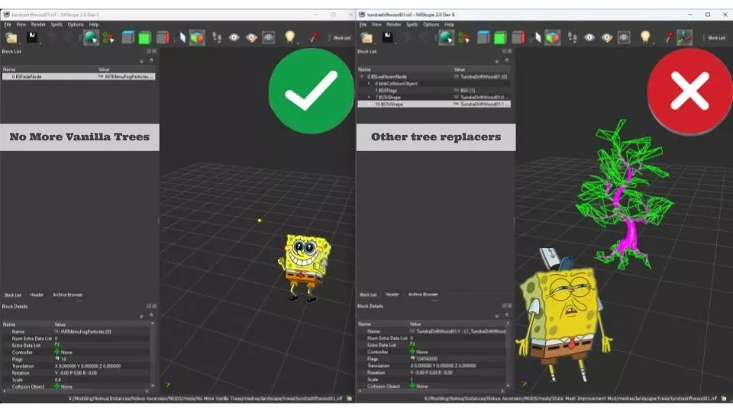This screenshot has height=412, width=733.
Task: Click the Load file icon in left window
Action: pos(11,37)
